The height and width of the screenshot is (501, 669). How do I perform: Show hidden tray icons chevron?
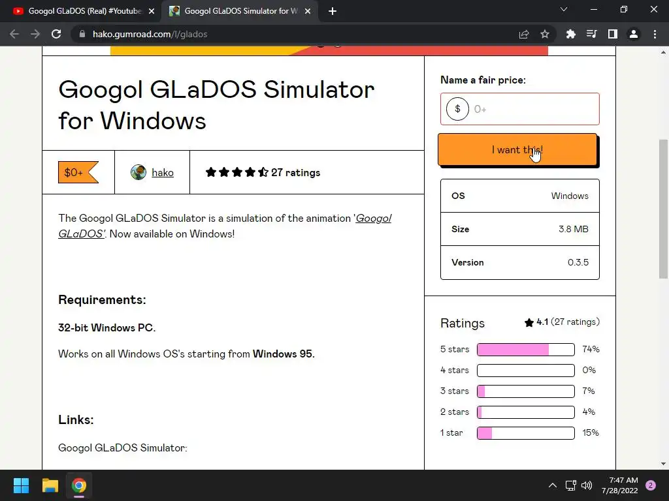[553, 485]
